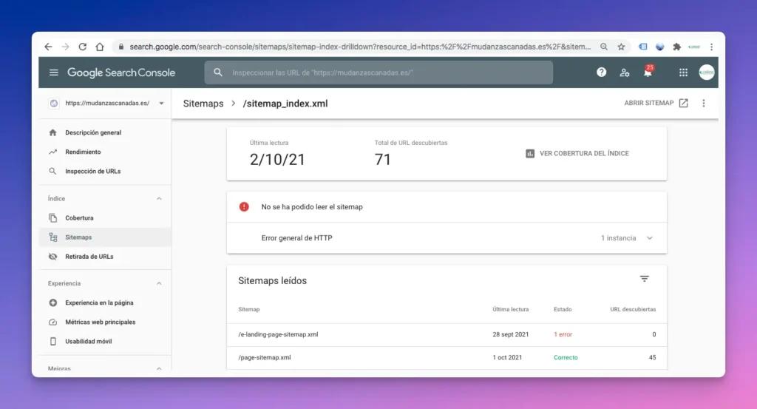757x409 pixels.
Task: Click the reading list extension icon
Action: 642,47
